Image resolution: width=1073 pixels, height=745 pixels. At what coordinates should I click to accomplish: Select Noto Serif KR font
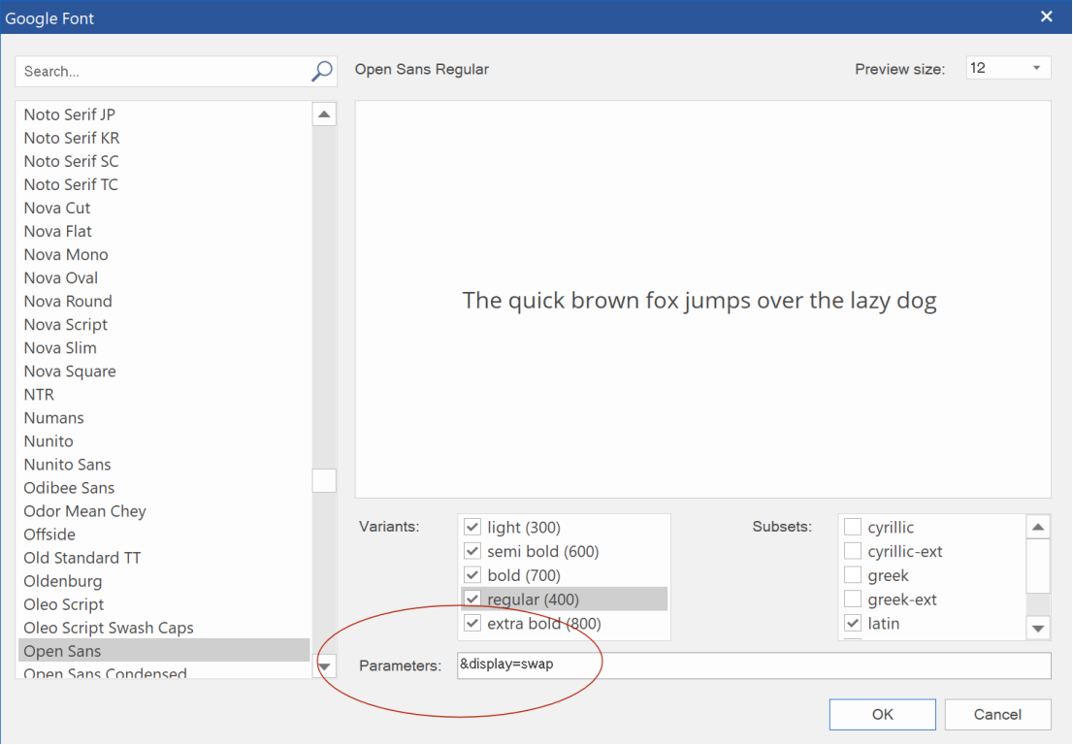tap(164, 138)
